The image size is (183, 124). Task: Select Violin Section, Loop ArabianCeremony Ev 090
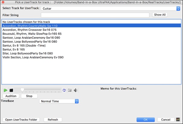pyautogui.click(x=33, y=57)
